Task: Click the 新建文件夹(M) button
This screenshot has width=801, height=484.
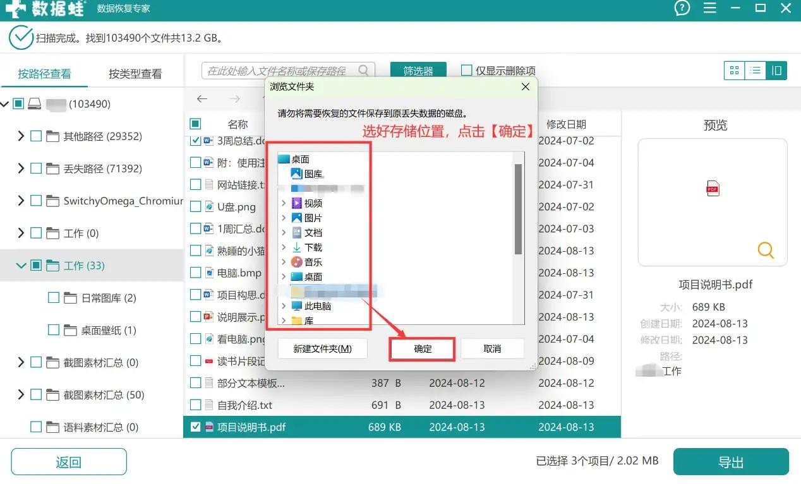Action: click(x=322, y=349)
